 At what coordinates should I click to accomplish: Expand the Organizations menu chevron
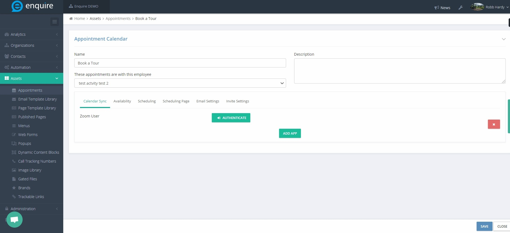click(x=57, y=45)
